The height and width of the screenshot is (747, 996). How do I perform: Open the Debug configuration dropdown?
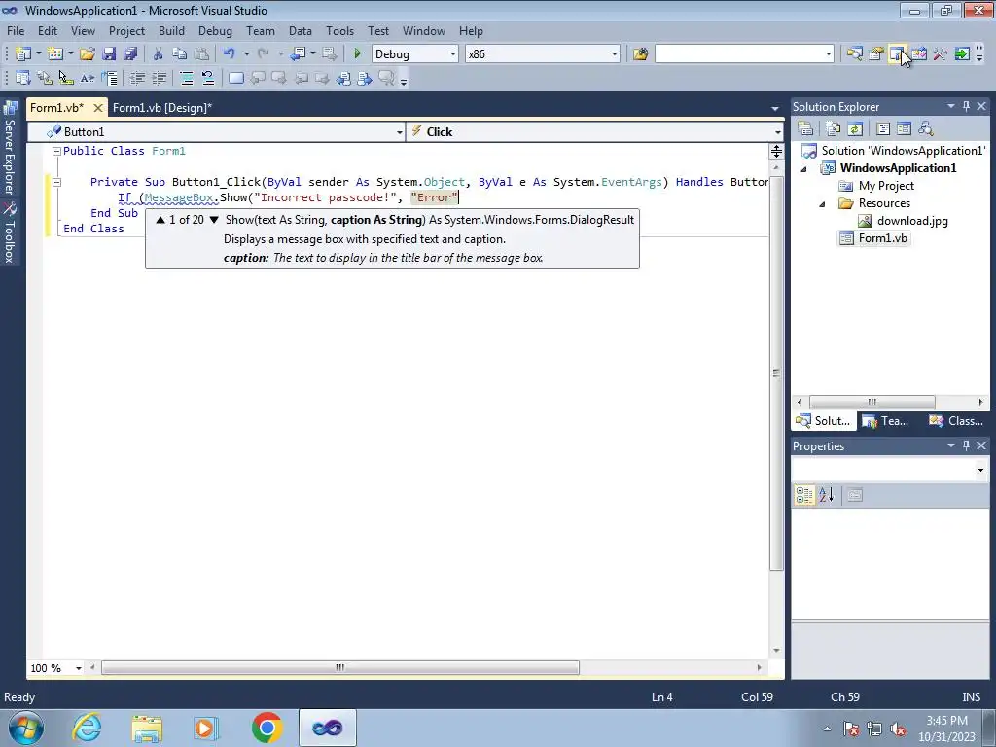coord(453,54)
